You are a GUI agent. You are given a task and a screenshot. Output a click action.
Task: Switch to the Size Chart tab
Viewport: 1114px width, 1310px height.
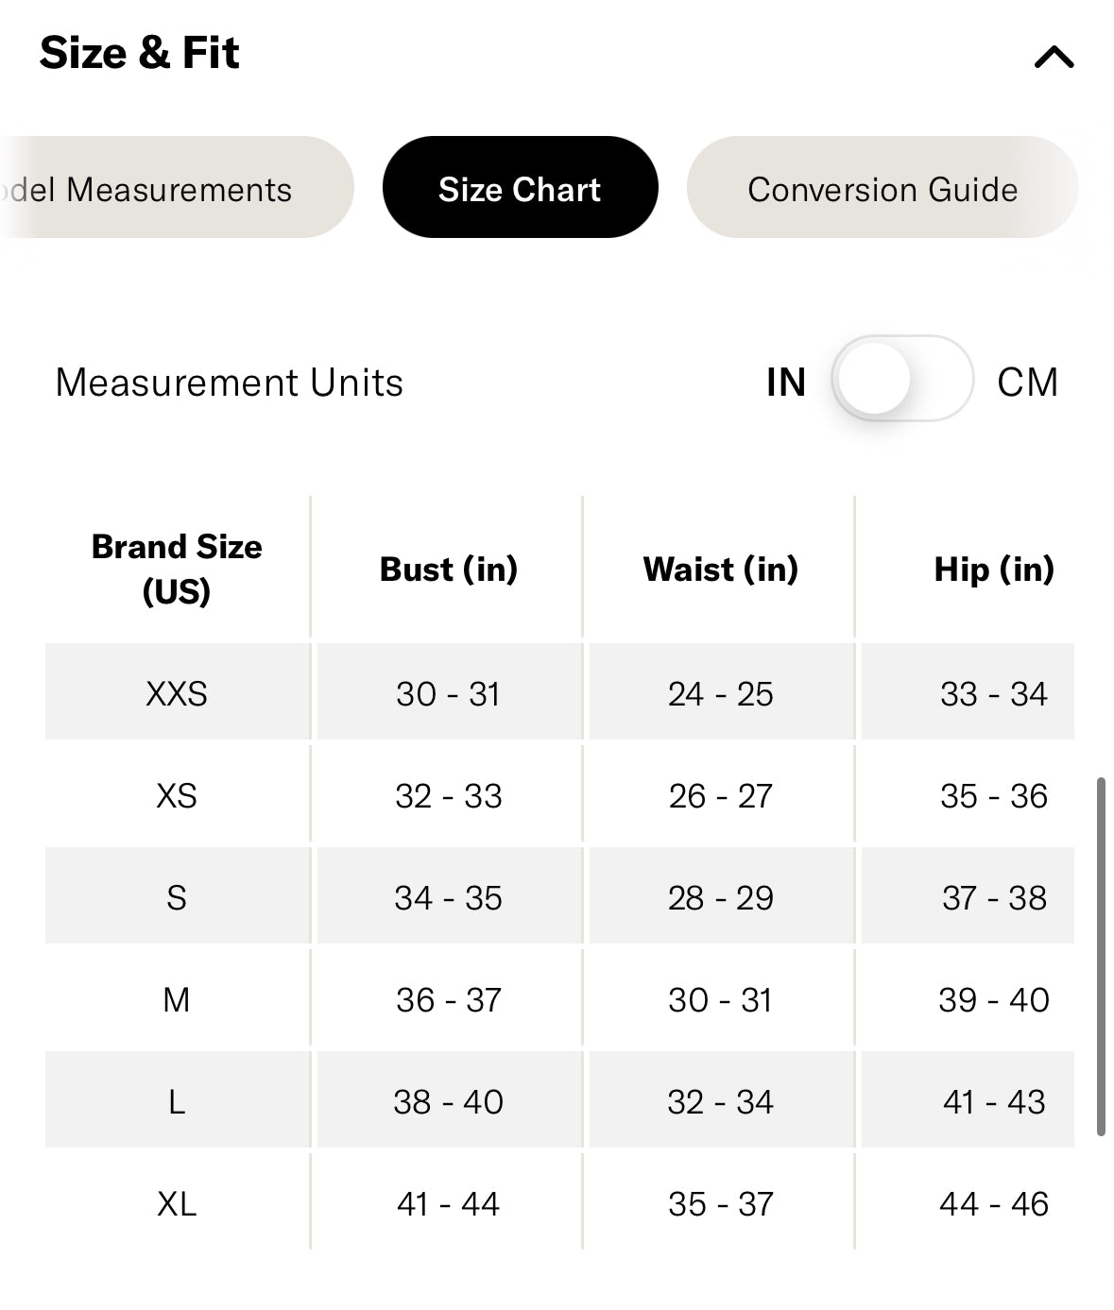[520, 188]
